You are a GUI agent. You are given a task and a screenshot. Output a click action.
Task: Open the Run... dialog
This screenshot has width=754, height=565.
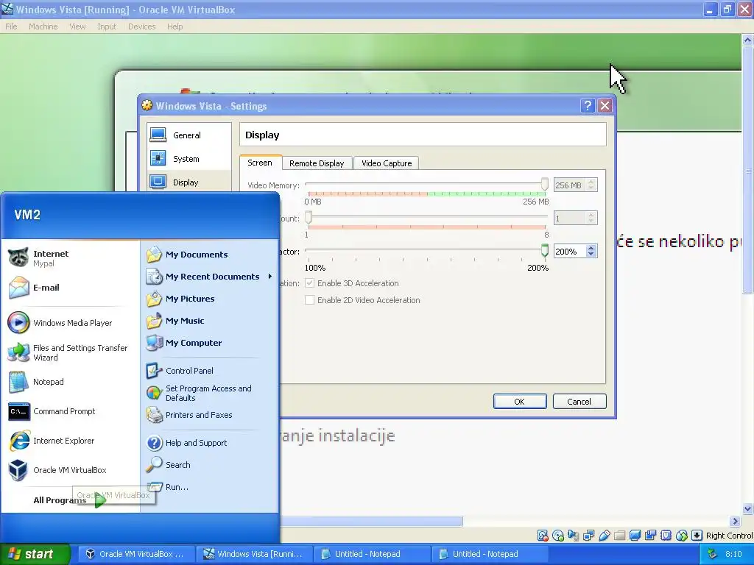pyautogui.click(x=210, y=487)
